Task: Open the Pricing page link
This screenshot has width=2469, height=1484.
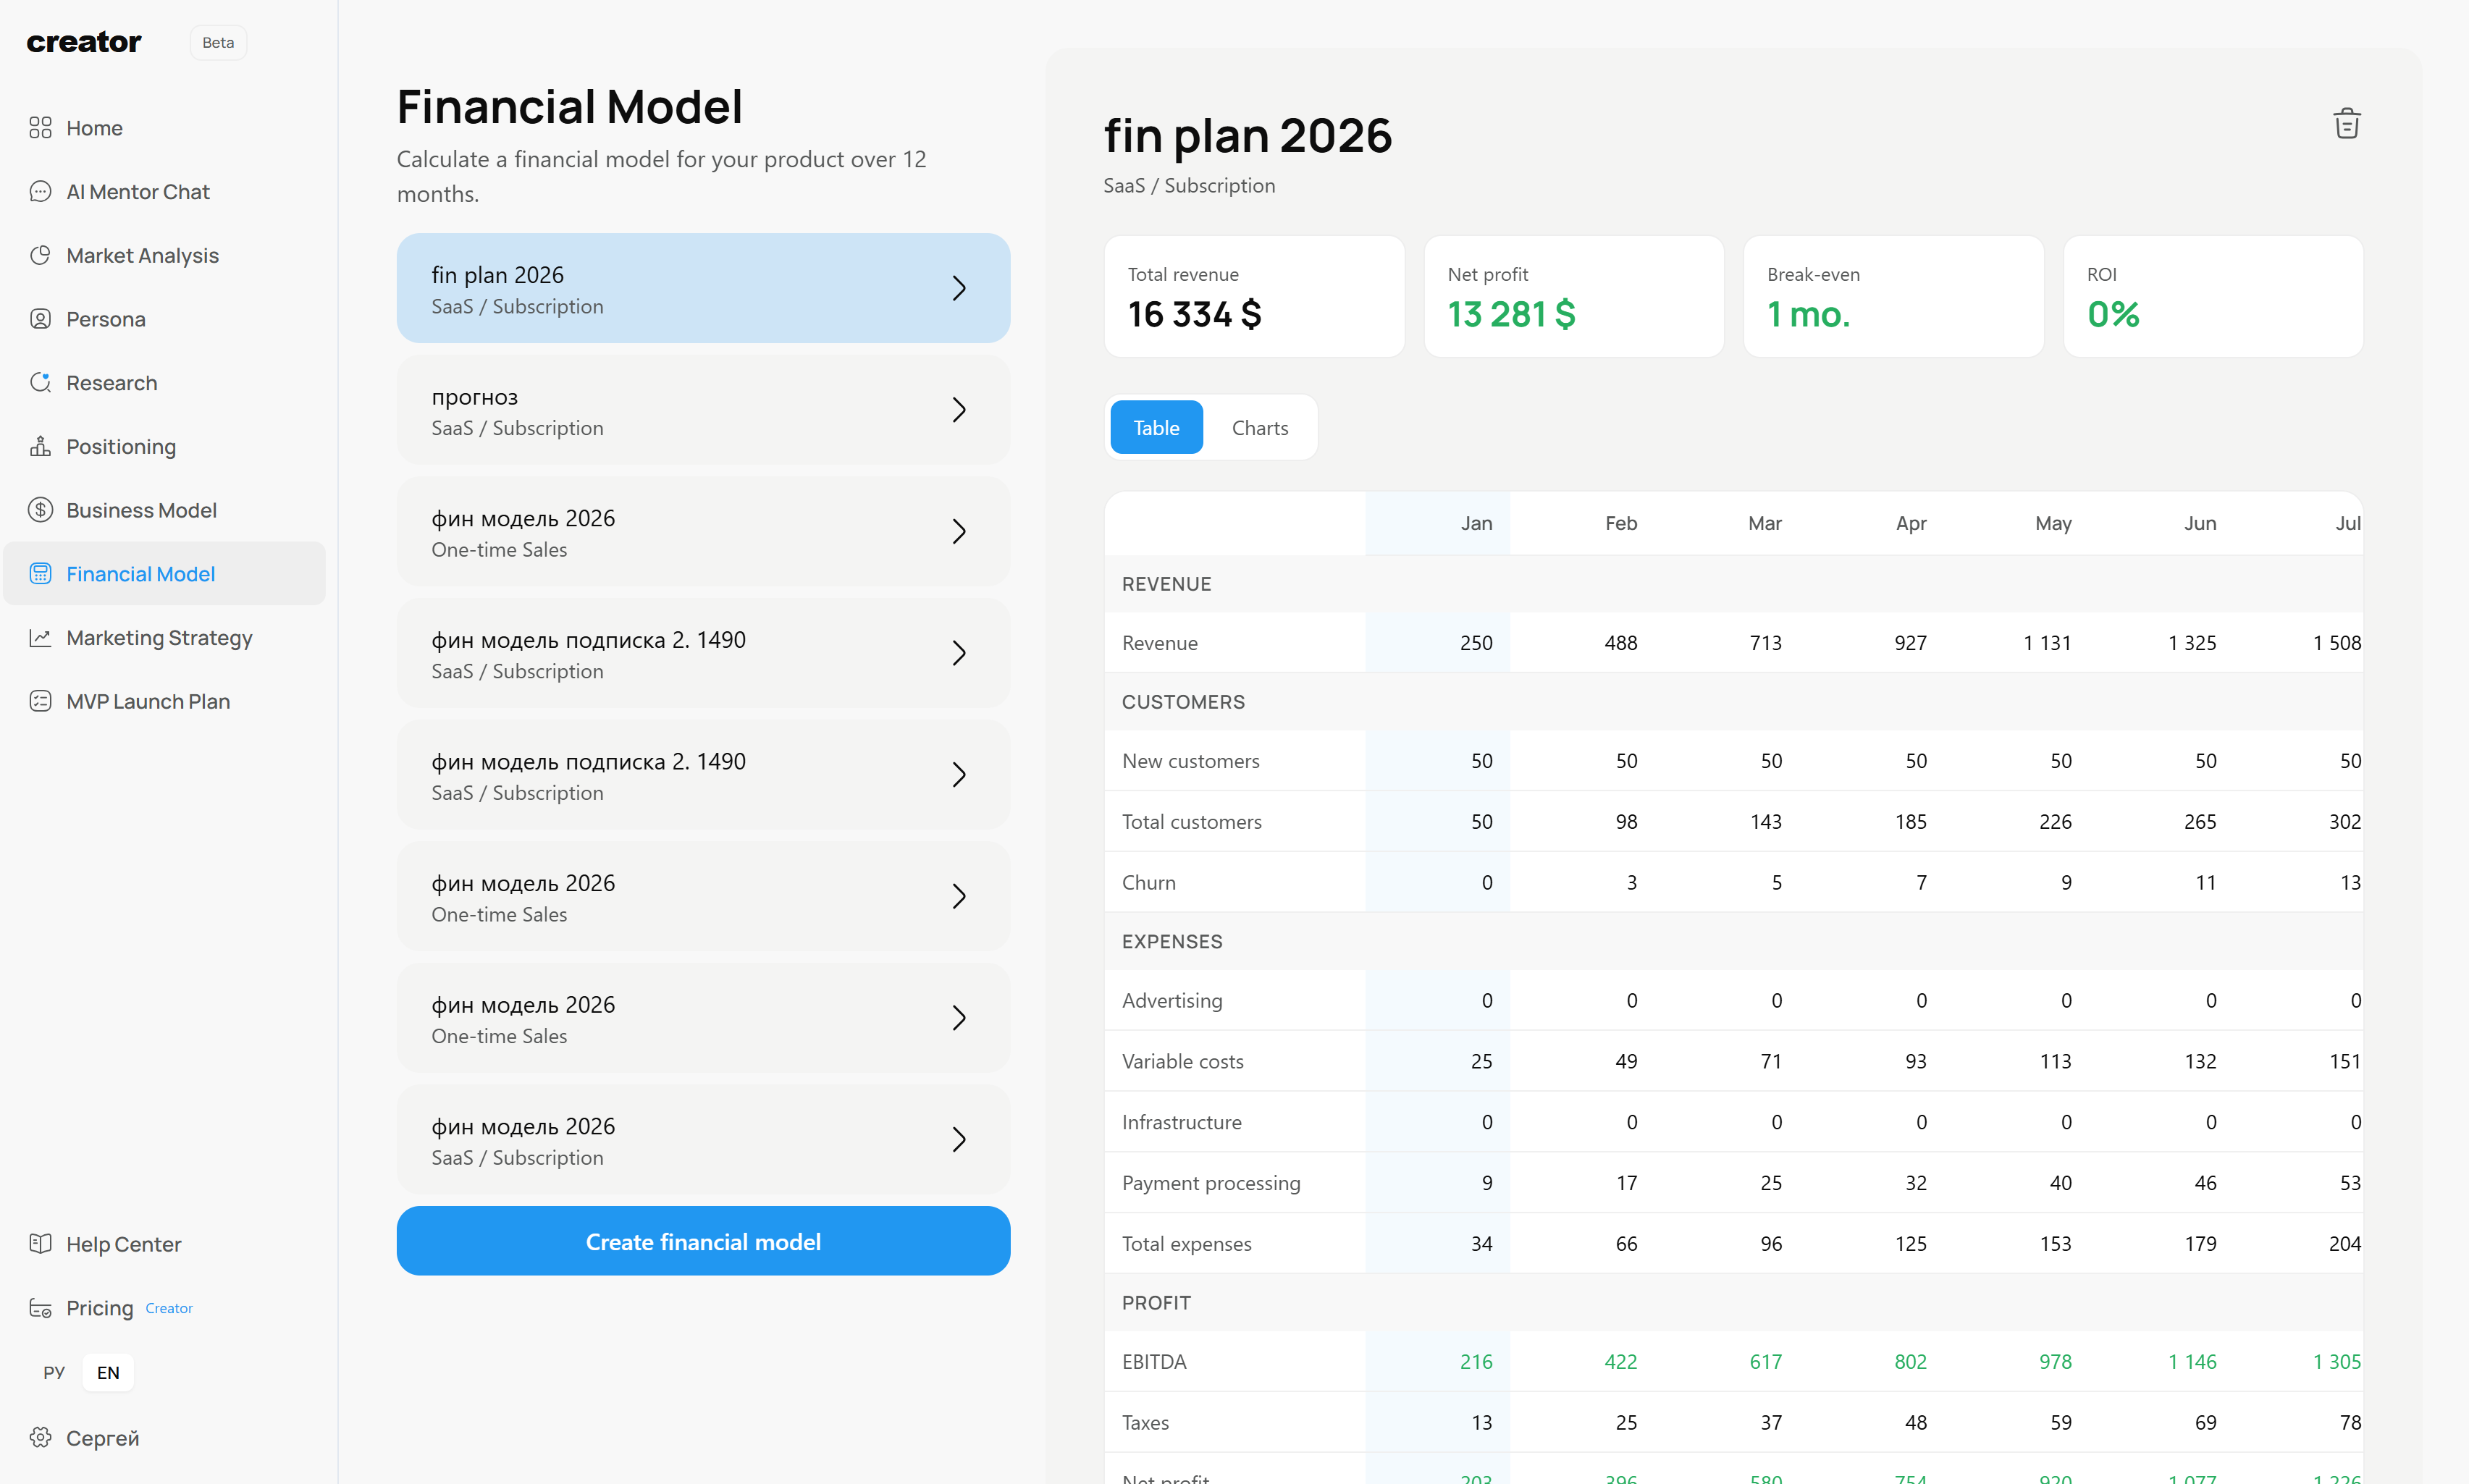Action: coord(99,1307)
